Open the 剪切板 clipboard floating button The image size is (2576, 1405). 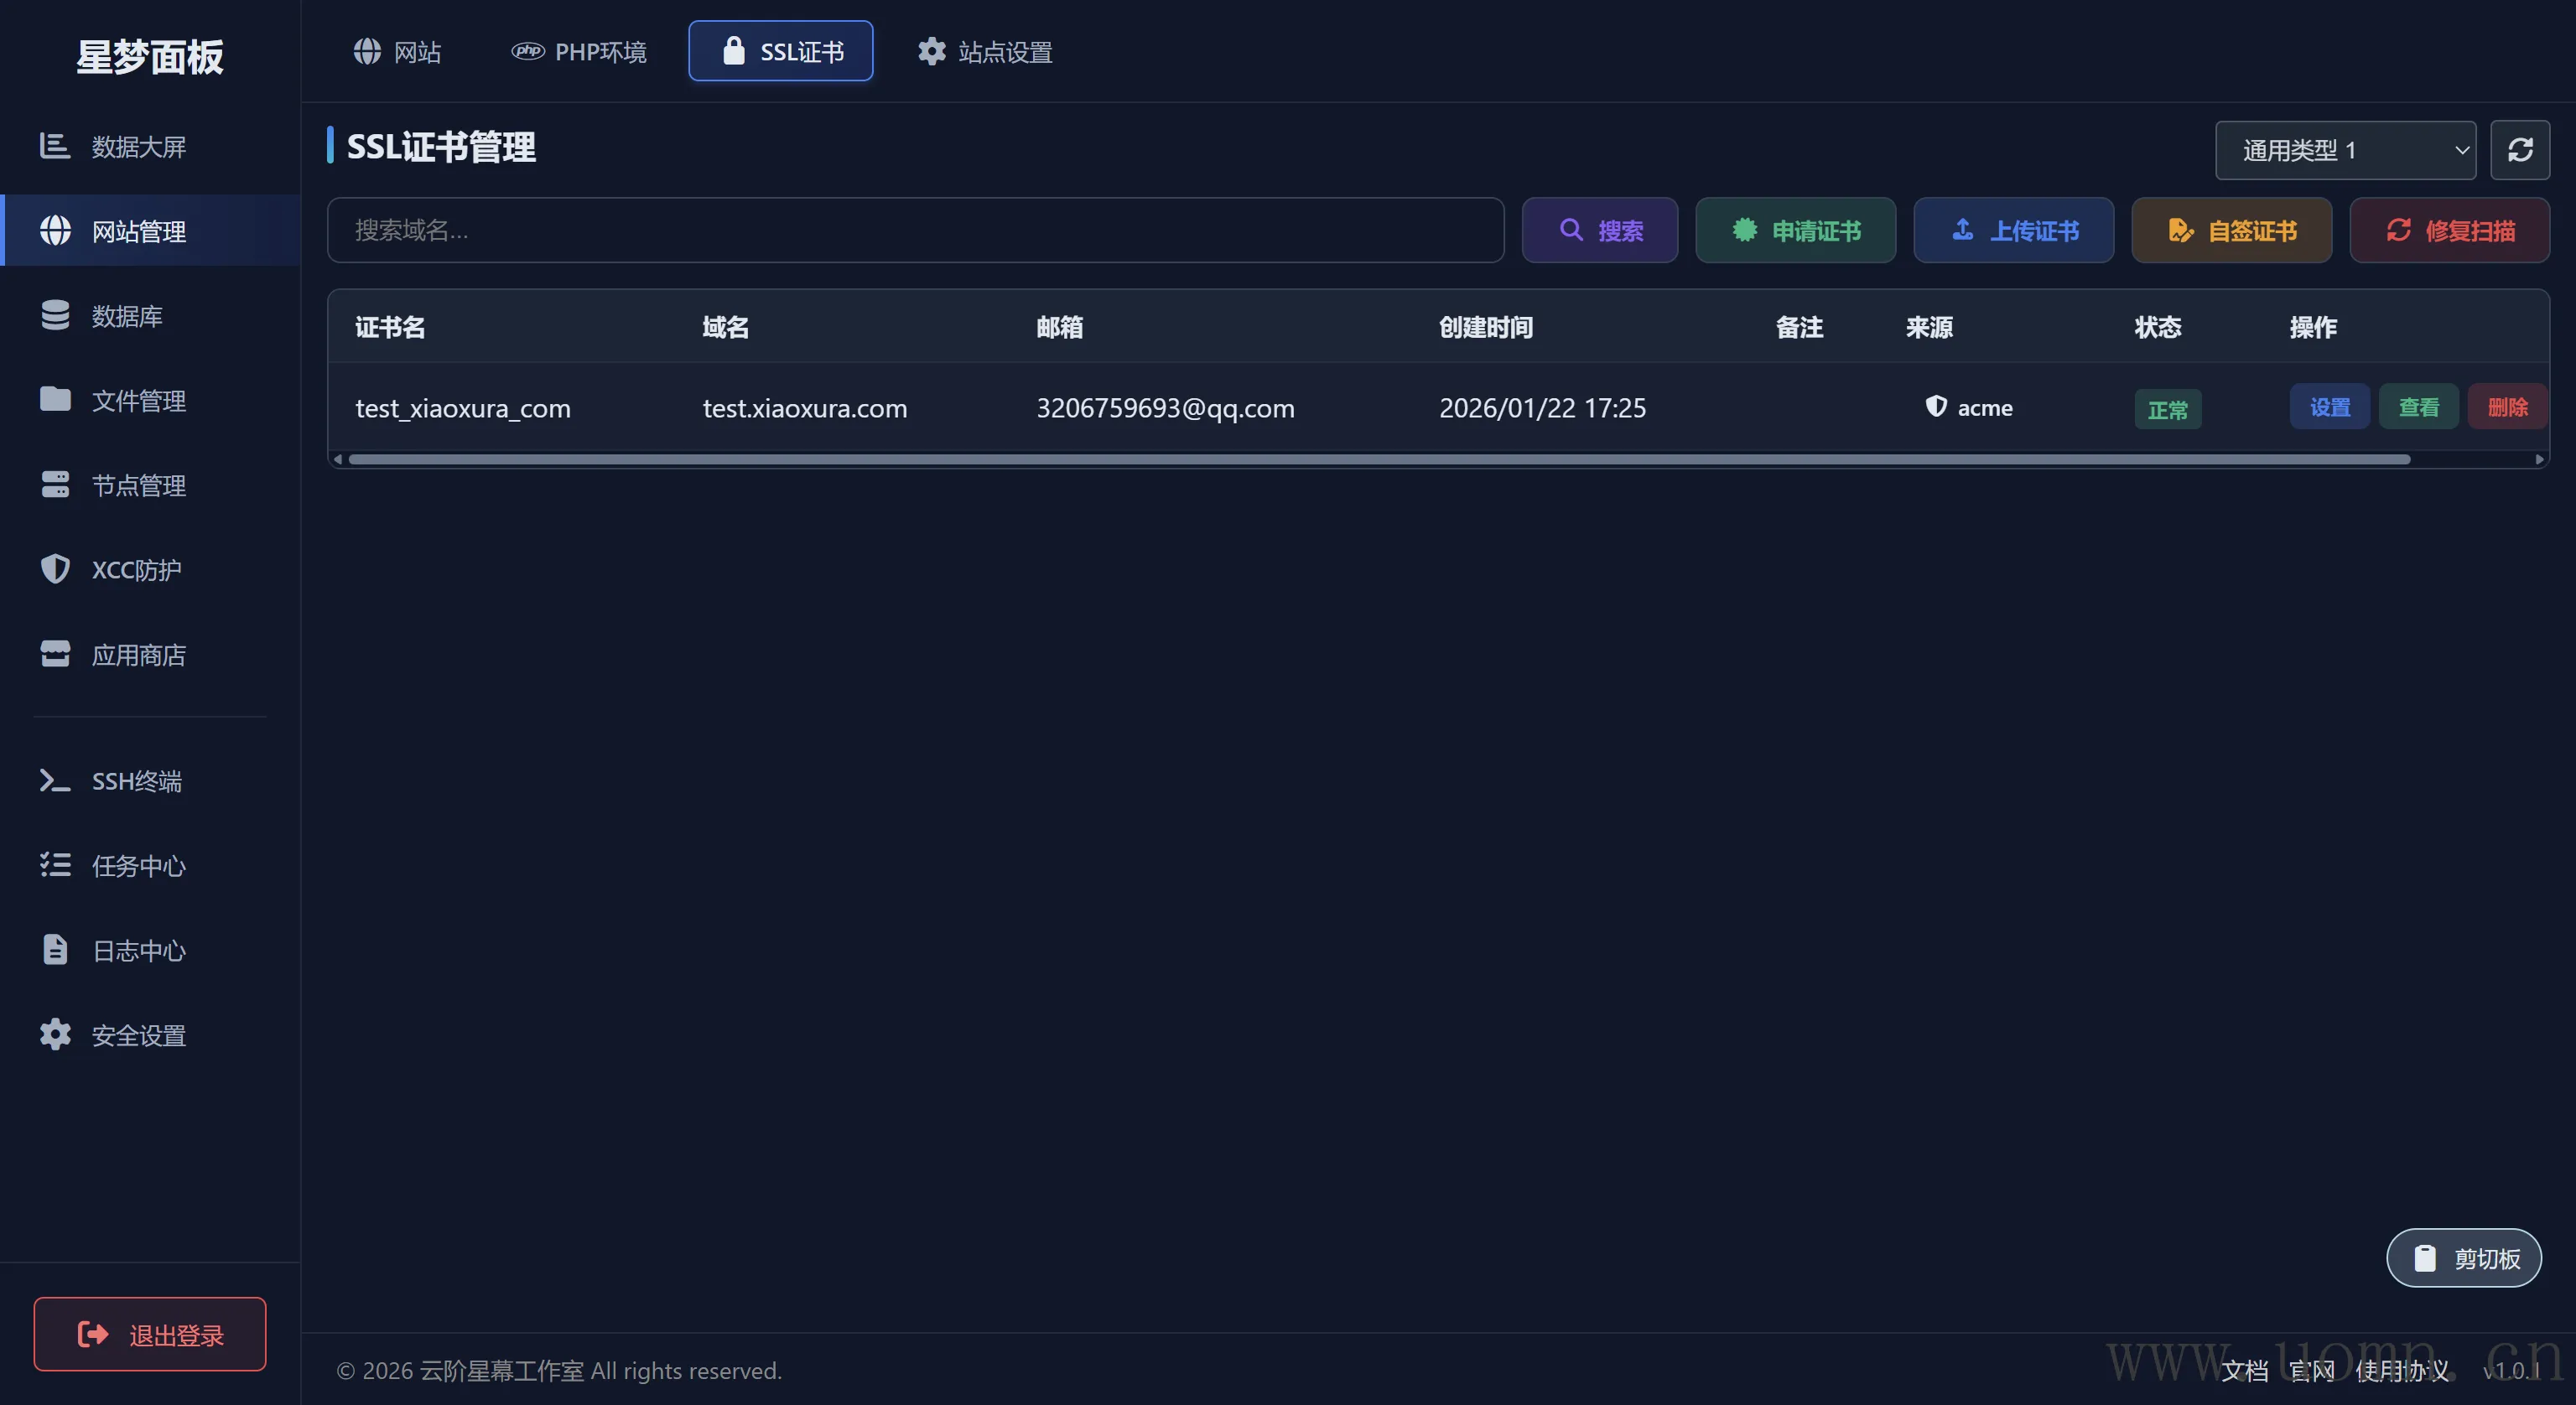point(2464,1258)
